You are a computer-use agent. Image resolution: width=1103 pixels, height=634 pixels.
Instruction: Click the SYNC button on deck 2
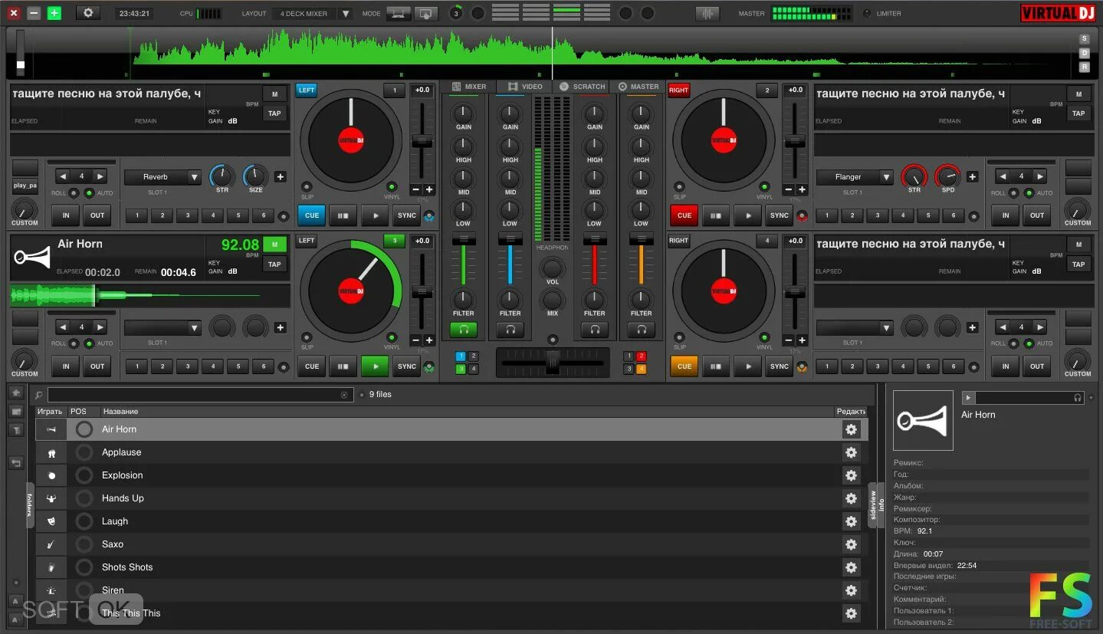coord(780,215)
